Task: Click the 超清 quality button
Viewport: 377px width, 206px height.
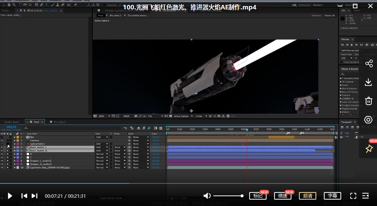Action: coord(308,196)
